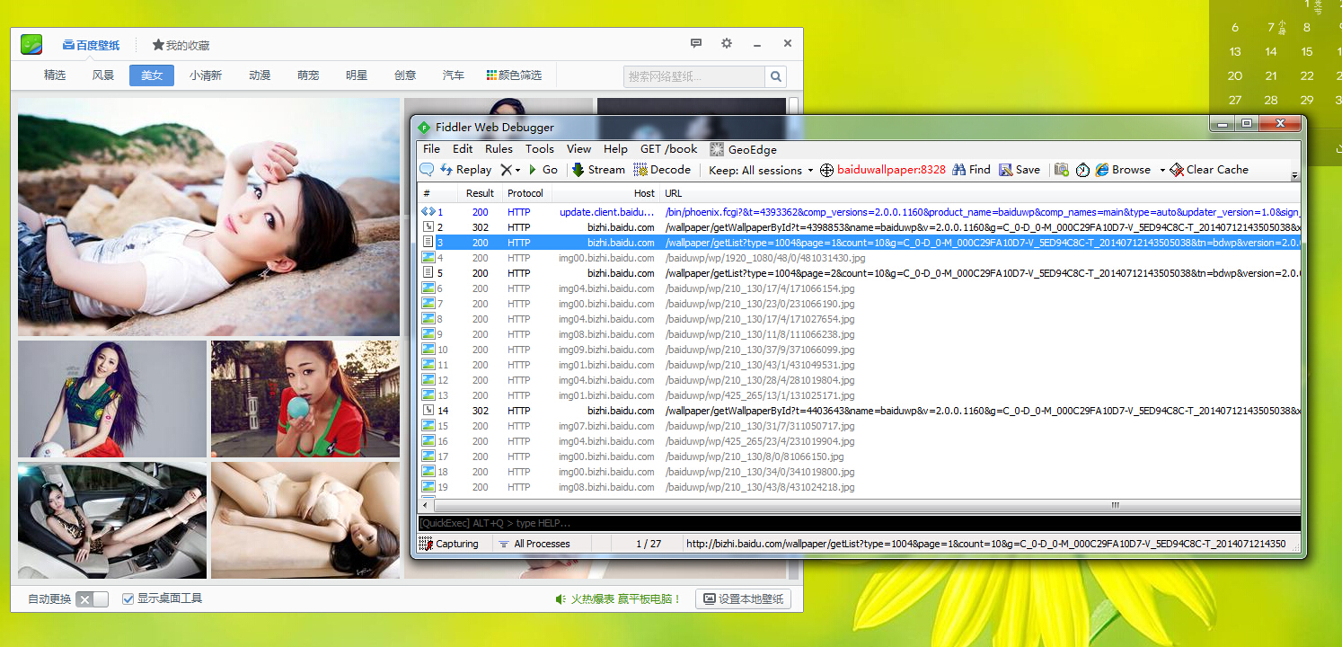Click the Fiddler comment bubble icon
Viewport: 1342px width, 647px height.
tap(427, 170)
